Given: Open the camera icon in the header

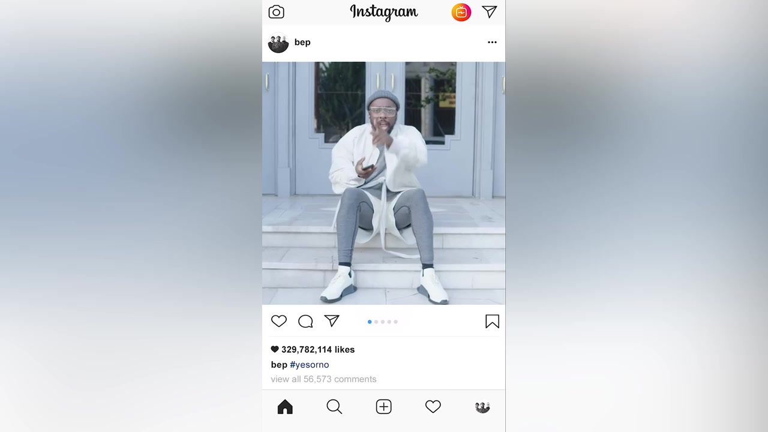Looking at the screenshot, I should tap(276, 12).
